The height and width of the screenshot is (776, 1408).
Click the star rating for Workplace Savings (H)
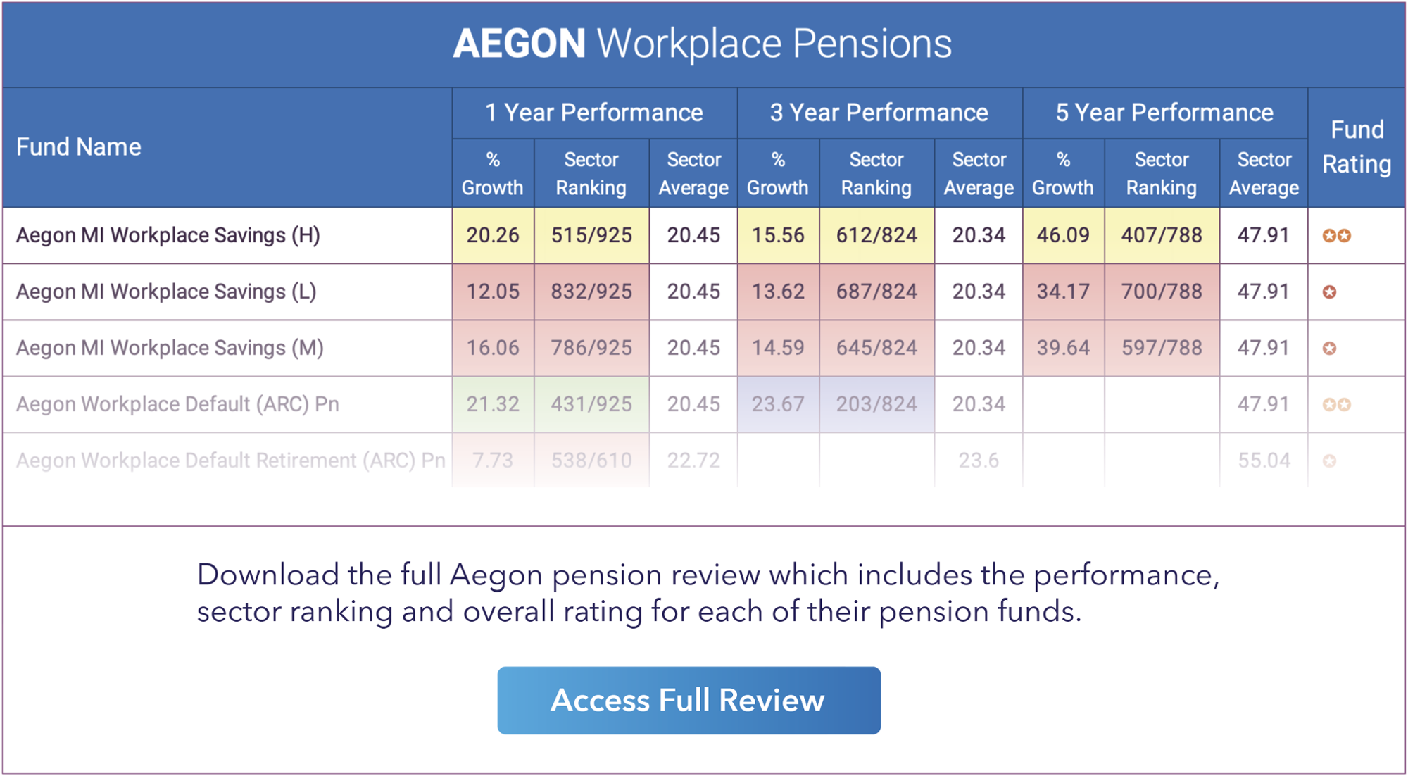pos(1336,236)
